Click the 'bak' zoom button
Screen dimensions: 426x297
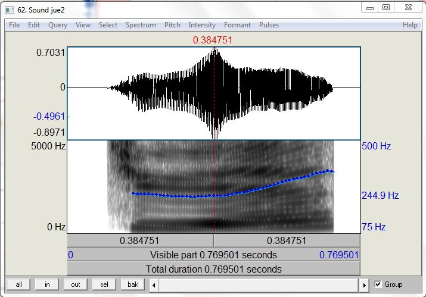tap(133, 285)
